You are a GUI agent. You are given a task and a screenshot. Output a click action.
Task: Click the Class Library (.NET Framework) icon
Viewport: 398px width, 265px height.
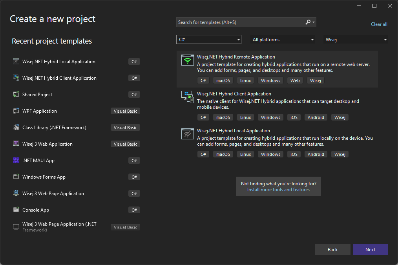pos(16,127)
